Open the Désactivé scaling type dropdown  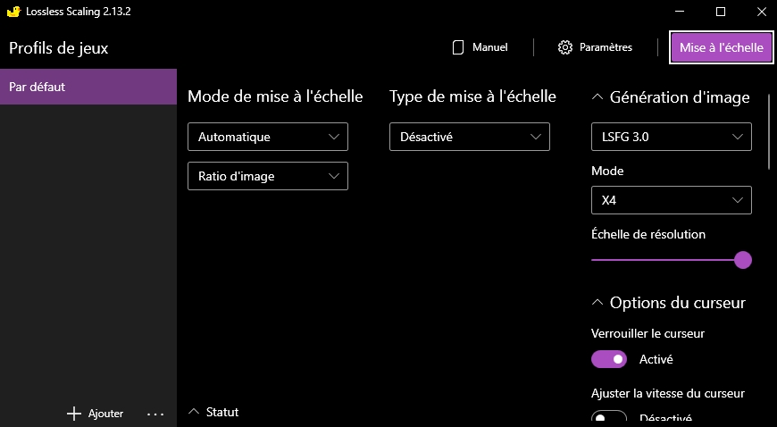click(469, 137)
